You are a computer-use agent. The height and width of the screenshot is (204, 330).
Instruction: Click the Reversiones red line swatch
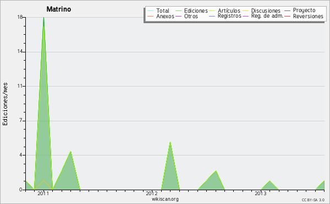point(287,16)
